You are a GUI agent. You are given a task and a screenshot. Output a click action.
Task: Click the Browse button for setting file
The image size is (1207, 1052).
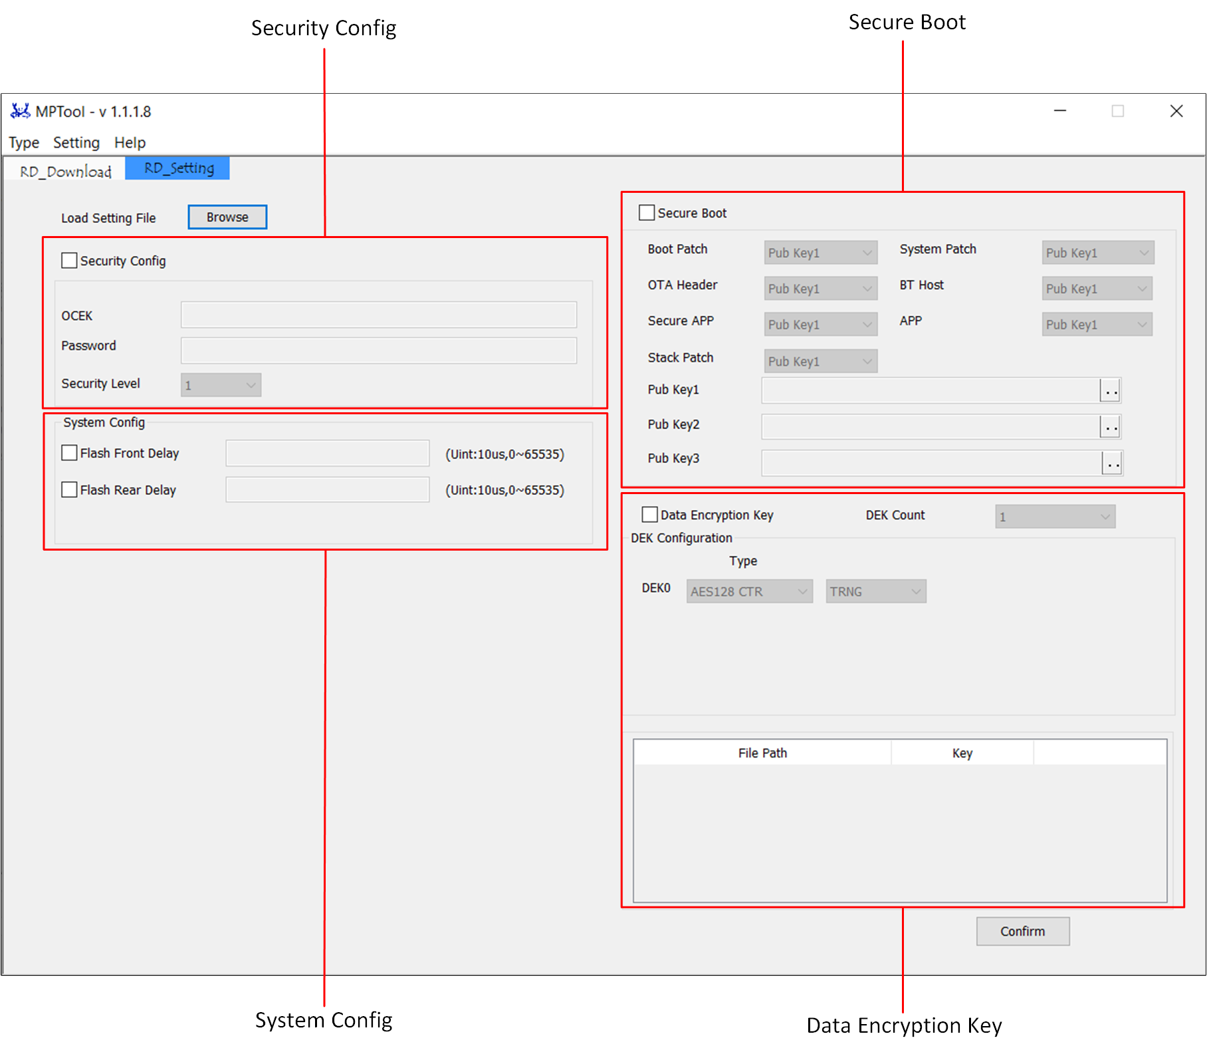click(227, 217)
